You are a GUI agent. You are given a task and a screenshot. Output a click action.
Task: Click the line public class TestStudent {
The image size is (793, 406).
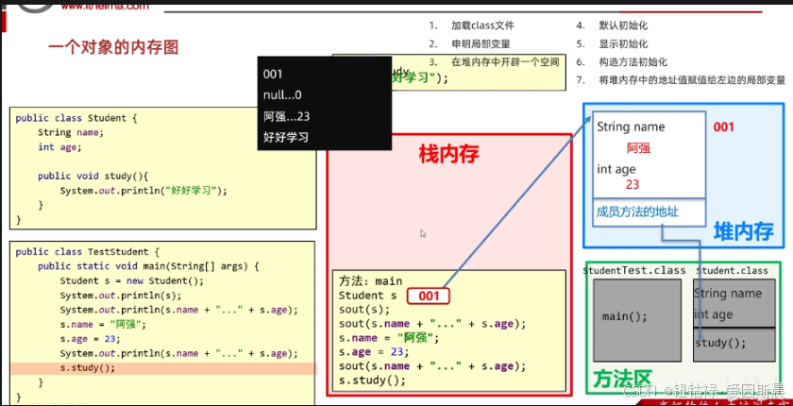tap(88, 252)
